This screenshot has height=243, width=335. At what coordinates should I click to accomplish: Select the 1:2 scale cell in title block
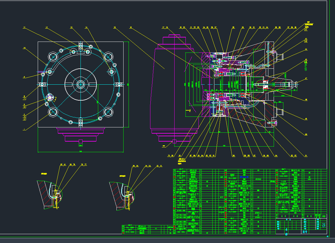tap(324, 224)
